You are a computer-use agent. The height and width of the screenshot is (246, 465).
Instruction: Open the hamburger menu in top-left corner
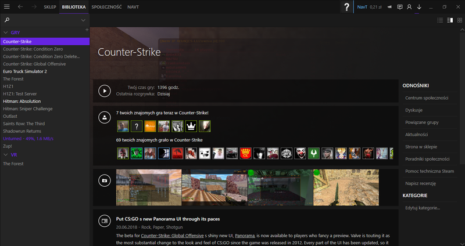pyautogui.click(x=6, y=7)
